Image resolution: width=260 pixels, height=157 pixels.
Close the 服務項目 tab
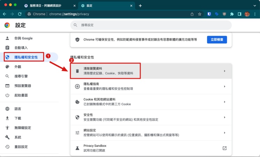(74, 6)
